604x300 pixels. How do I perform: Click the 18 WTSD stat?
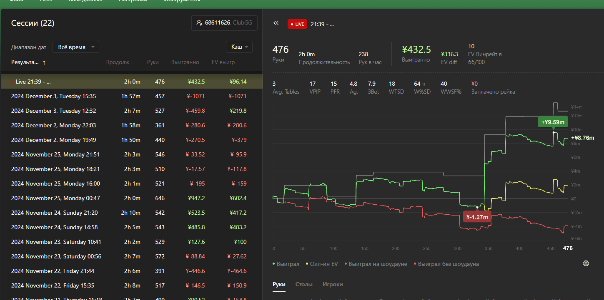click(396, 88)
